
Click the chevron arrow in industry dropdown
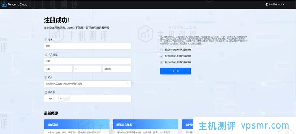pos(127,84)
